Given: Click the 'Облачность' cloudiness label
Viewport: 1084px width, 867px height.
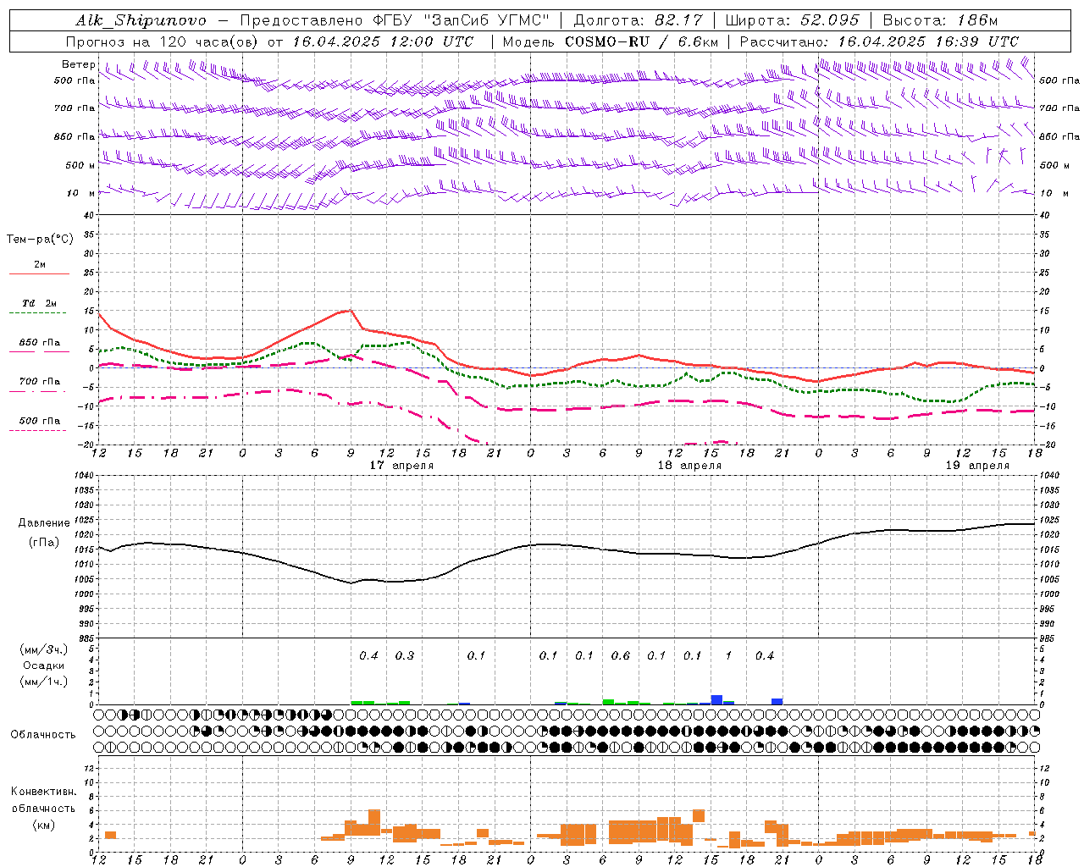Looking at the screenshot, I should tap(43, 735).
